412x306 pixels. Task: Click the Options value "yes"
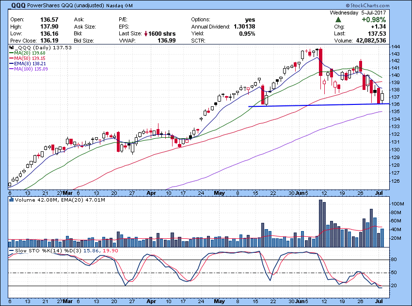[250, 20]
